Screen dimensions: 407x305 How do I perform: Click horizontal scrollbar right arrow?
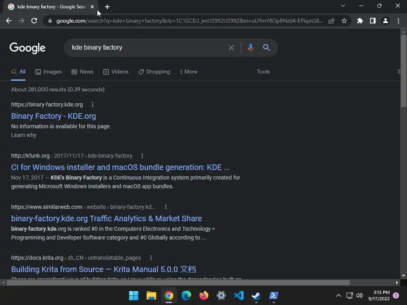(x=397, y=282)
